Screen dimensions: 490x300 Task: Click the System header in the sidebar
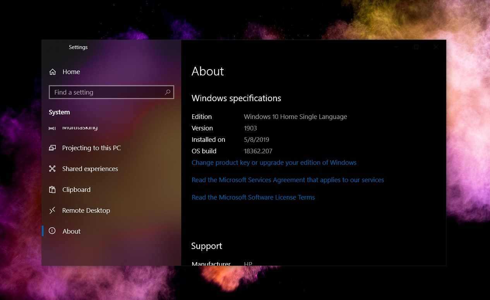pyautogui.click(x=59, y=112)
